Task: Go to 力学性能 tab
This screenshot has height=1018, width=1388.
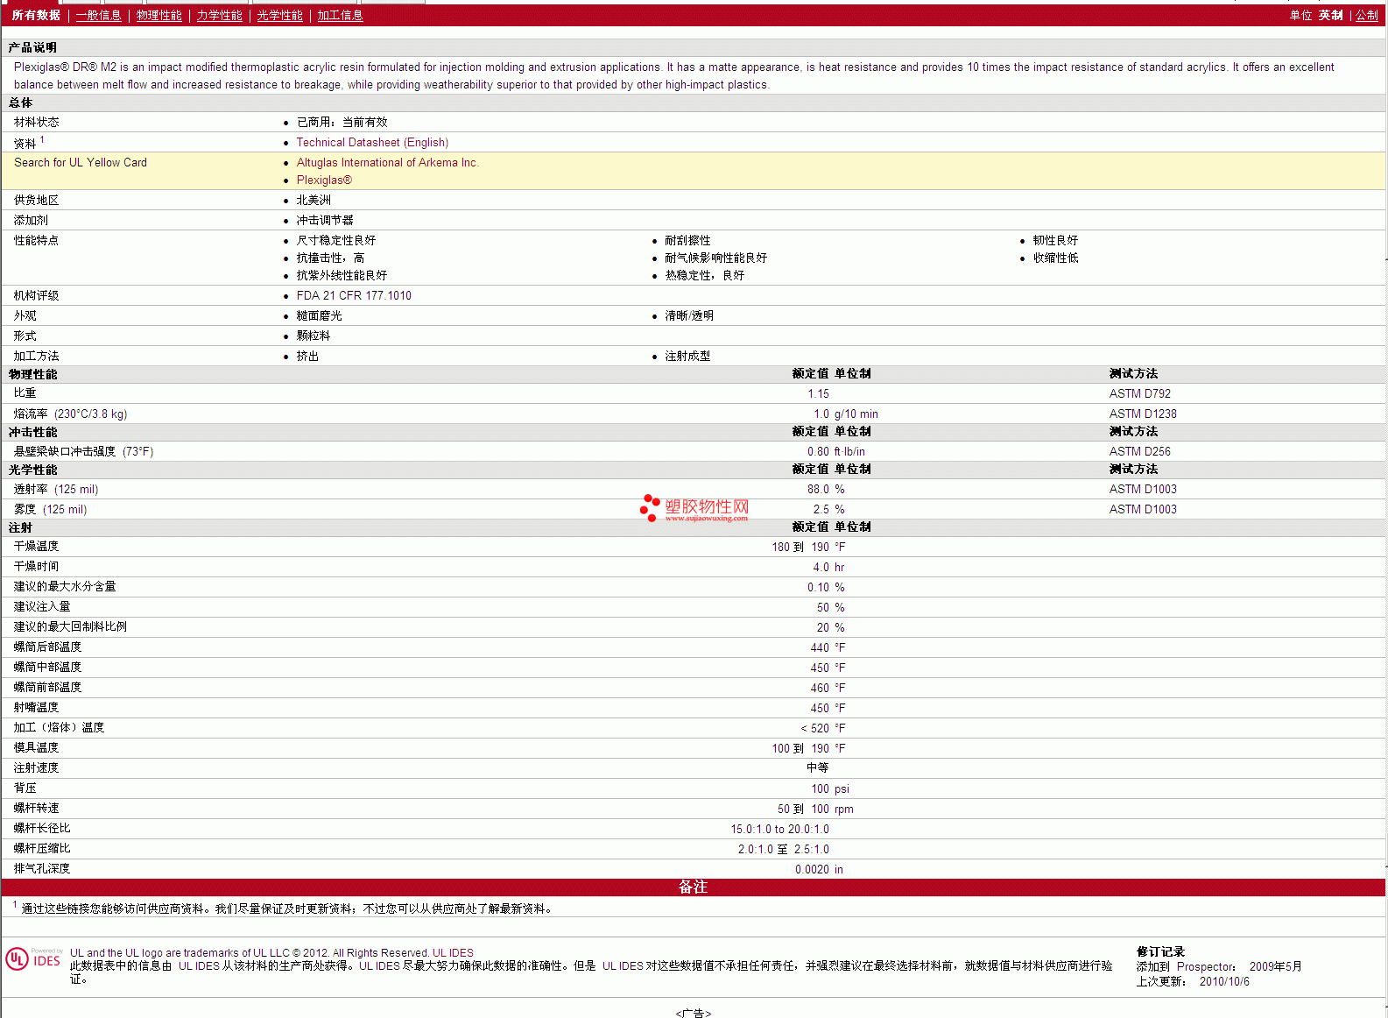Action: coord(219,16)
